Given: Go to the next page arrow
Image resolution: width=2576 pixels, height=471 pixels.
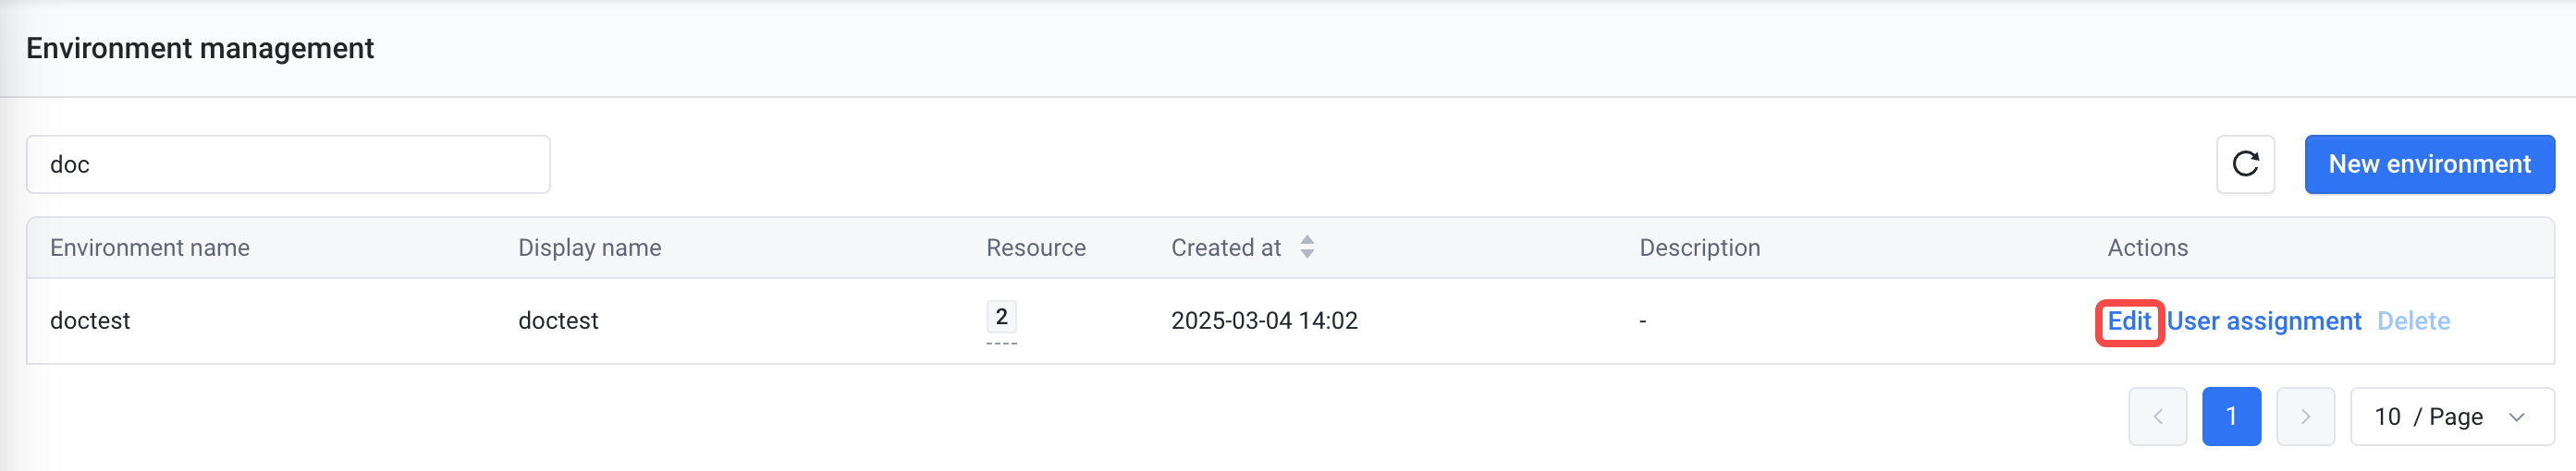Looking at the screenshot, I should click(x=2305, y=417).
